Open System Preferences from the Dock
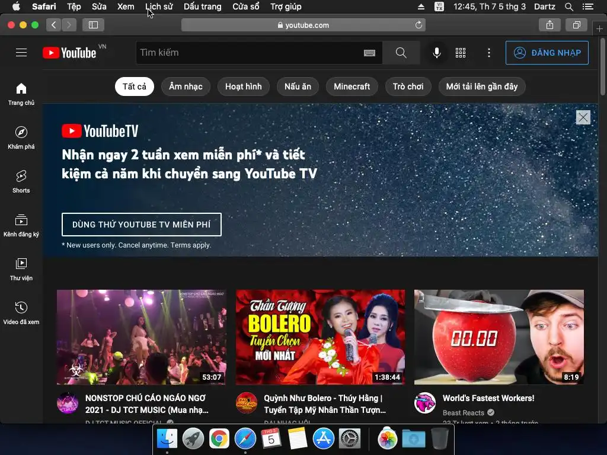The width and height of the screenshot is (607, 455). [x=350, y=439]
